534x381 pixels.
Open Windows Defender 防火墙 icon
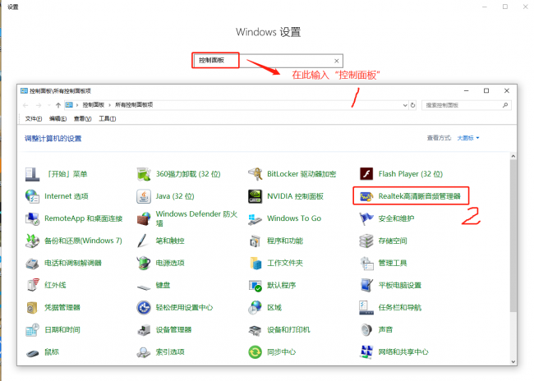144,218
